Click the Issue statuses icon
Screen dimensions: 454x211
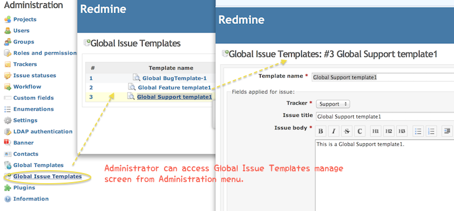[x=8, y=75]
